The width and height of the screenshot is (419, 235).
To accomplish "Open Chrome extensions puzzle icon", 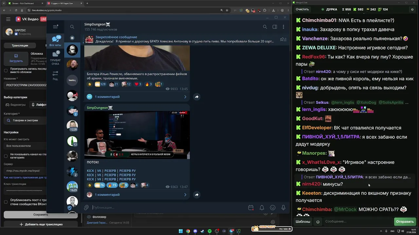I will [265, 10].
